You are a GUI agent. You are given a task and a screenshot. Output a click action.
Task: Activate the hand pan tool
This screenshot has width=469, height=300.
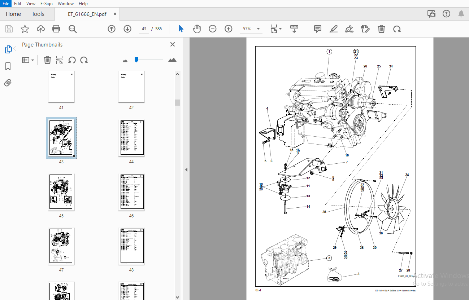point(197,29)
